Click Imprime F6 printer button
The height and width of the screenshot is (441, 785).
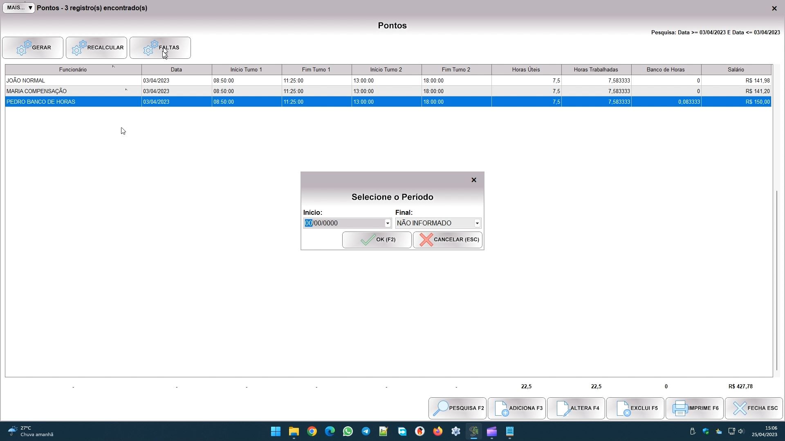[x=695, y=408]
